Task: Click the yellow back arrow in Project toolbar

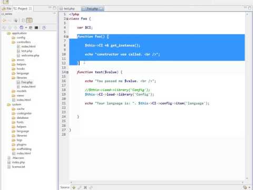Action: coord(4,21)
